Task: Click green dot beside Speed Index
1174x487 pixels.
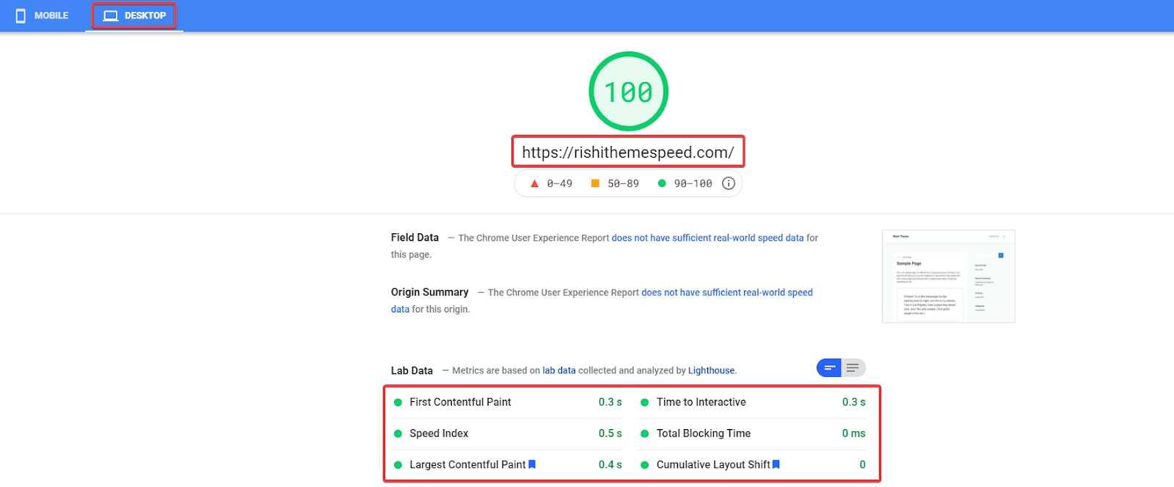Action: (x=398, y=433)
